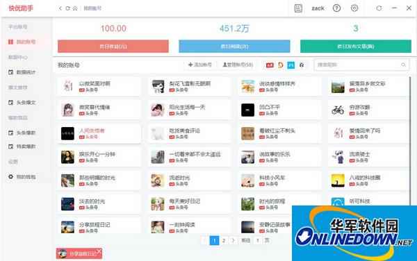Open 特卖爆款 in the sidebar
The width and height of the screenshot is (417, 261).
[26, 146]
